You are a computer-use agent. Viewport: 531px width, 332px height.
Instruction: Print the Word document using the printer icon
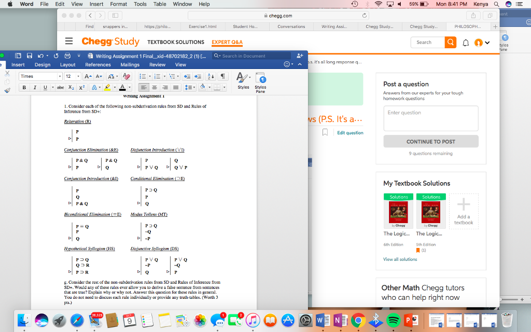tap(67, 56)
